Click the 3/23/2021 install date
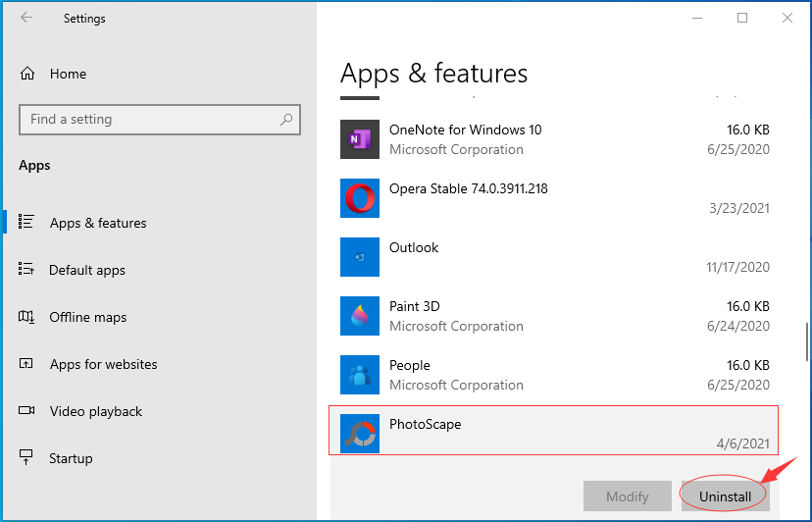This screenshot has width=812, height=522. (x=739, y=208)
